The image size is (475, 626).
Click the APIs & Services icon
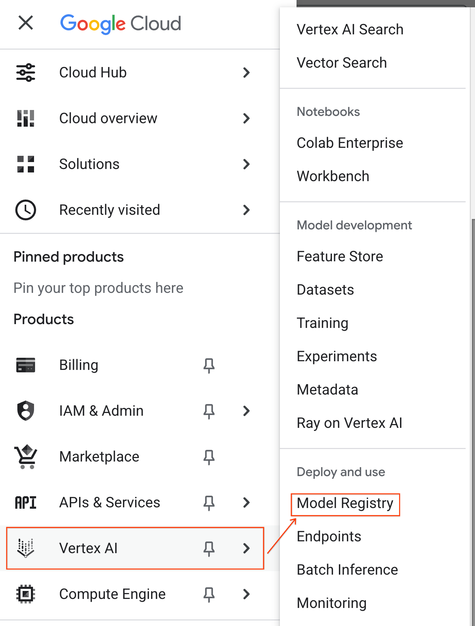point(25,502)
